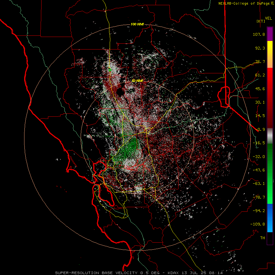
Task: Click the -109.8 value on velocity scale
Action: point(258,224)
